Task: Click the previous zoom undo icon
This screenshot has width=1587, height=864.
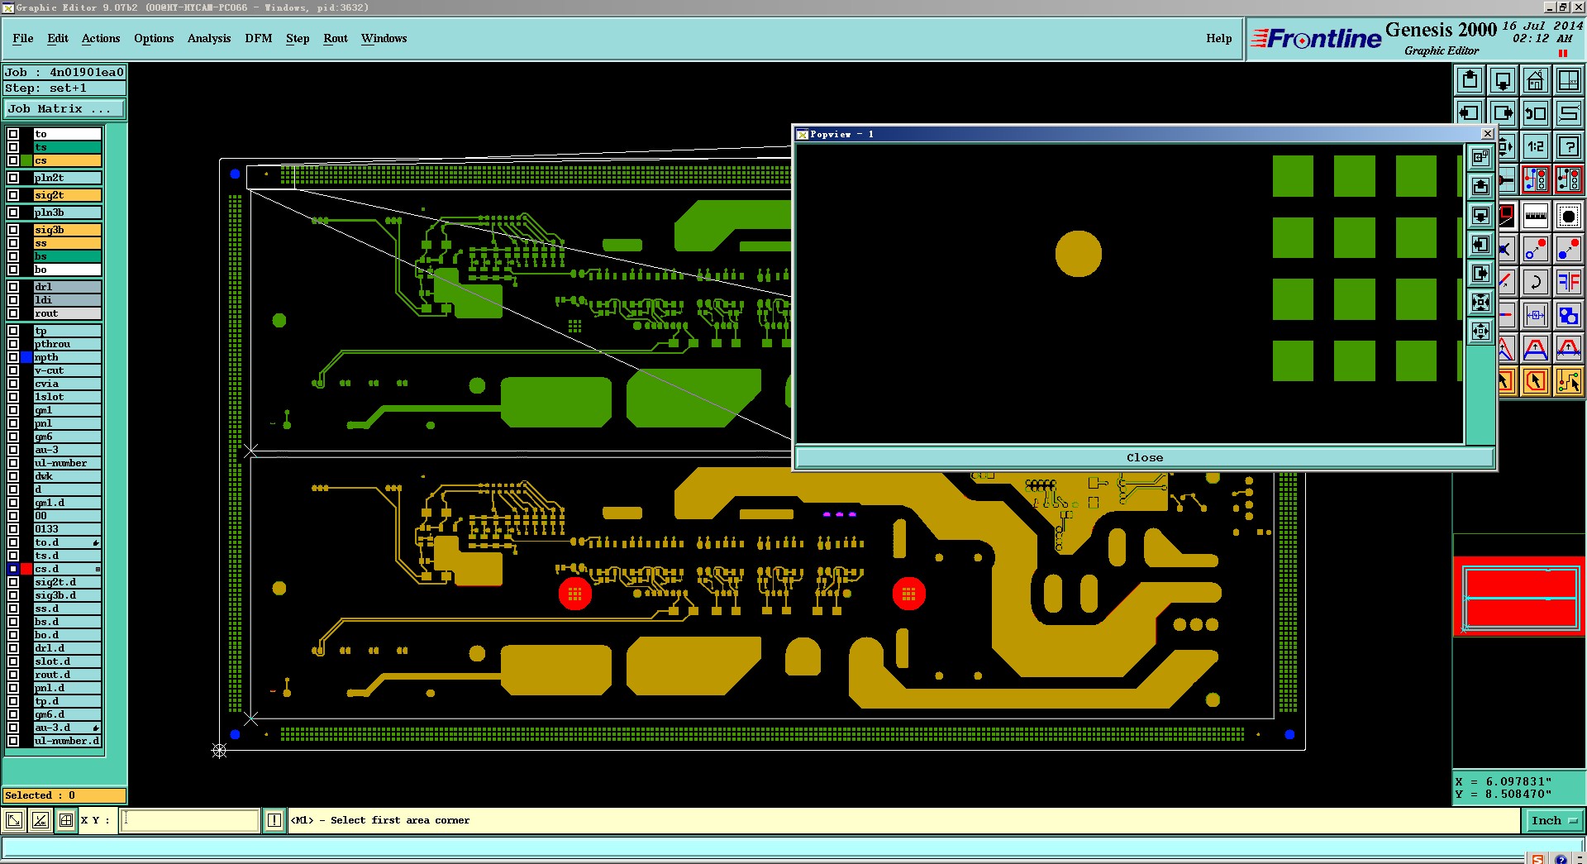Action: (x=1536, y=113)
